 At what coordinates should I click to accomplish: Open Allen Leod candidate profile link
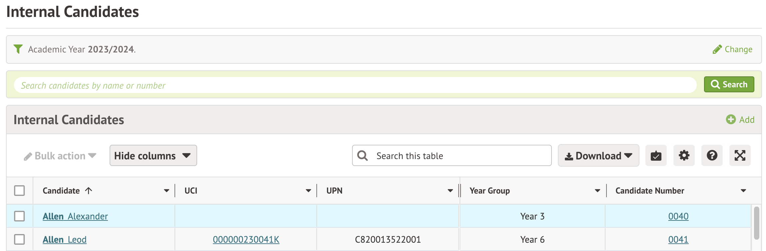point(65,239)
